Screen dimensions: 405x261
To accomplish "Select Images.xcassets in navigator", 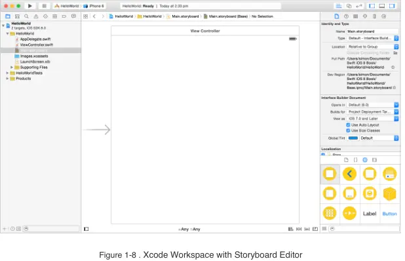I will pos(34,56).
